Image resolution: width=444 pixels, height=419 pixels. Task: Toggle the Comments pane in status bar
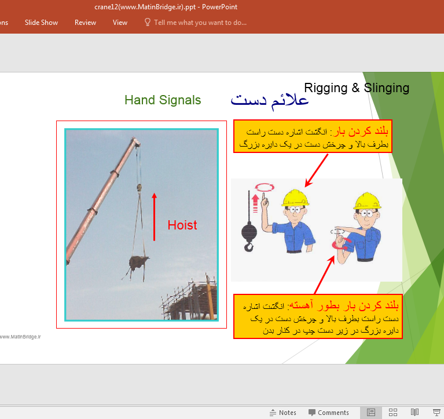click(x=328, y=413)
